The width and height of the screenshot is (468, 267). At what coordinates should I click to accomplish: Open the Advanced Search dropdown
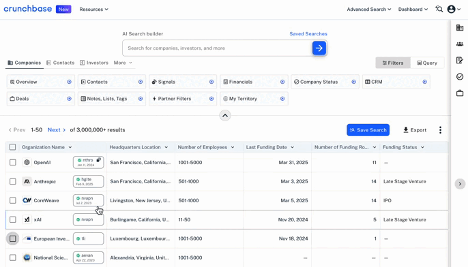[369, 10]
